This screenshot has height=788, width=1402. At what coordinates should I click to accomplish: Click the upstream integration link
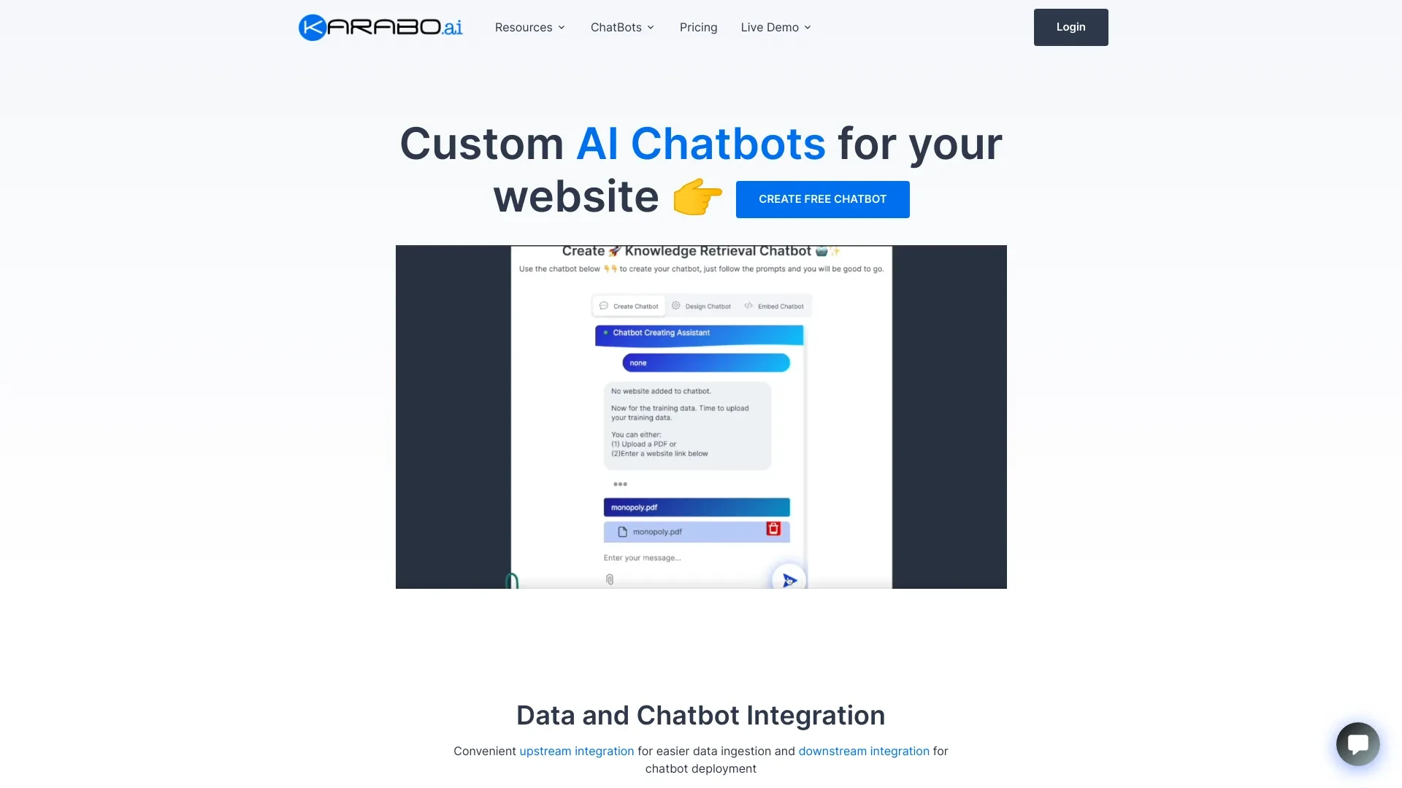coord(576,749)
